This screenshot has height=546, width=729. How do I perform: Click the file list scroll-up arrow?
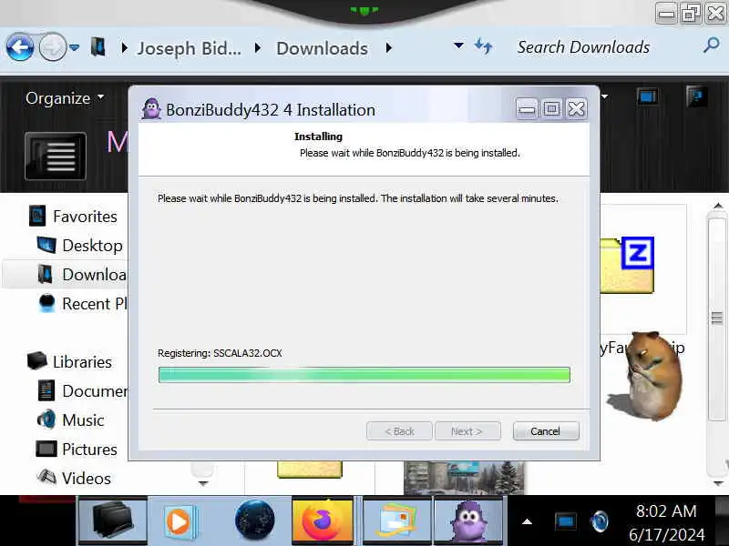[x=717, y=206]
